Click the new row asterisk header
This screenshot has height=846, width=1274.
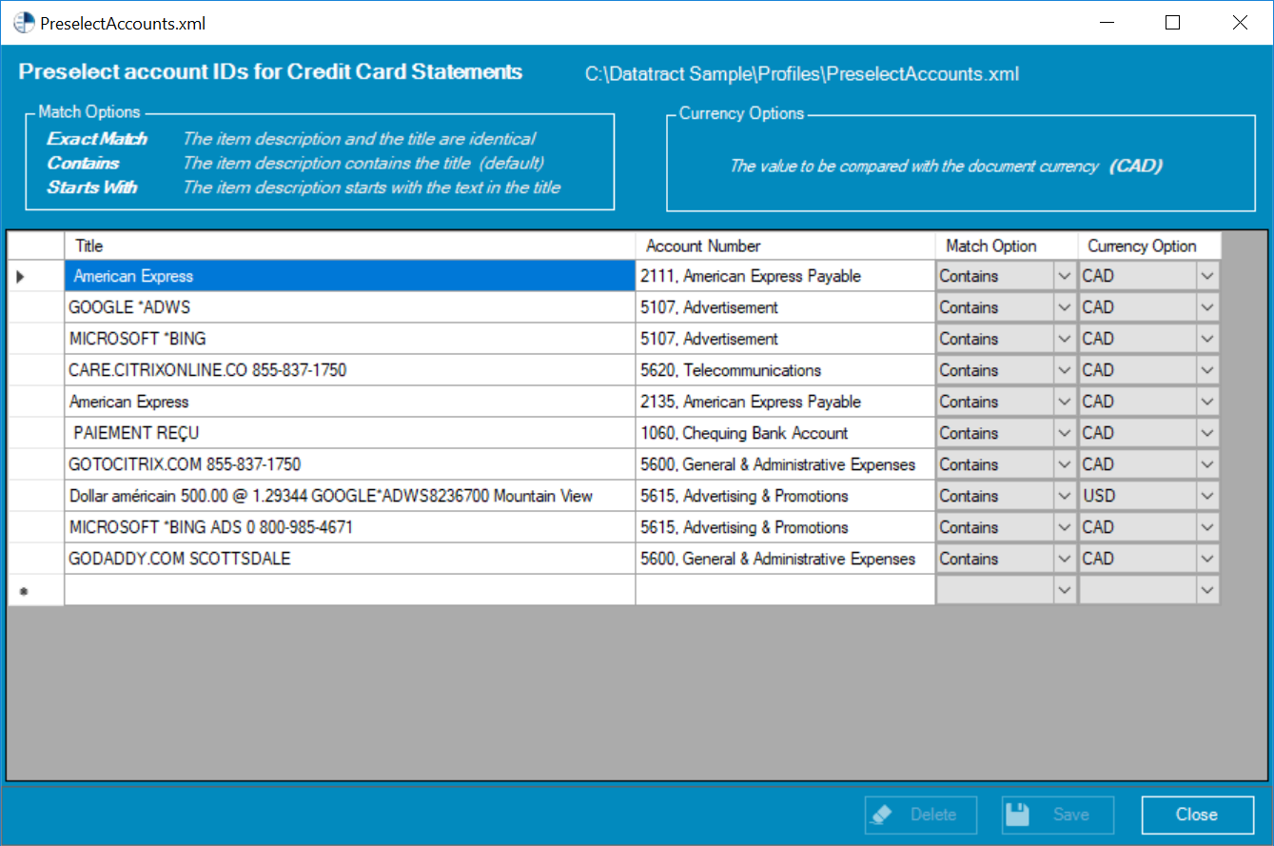[x=23, y=591]
